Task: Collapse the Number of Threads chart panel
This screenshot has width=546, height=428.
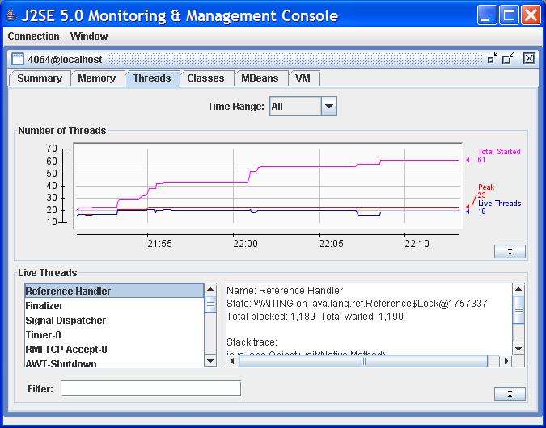Action: [x=510, y=251]
